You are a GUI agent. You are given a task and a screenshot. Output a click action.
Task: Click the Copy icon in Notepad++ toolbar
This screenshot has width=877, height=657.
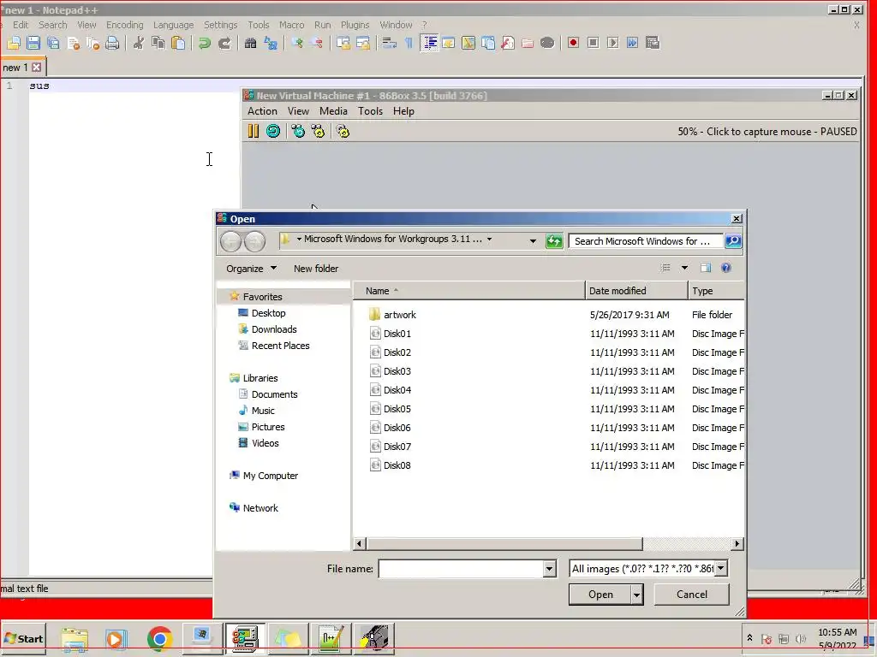click(158, 43)
